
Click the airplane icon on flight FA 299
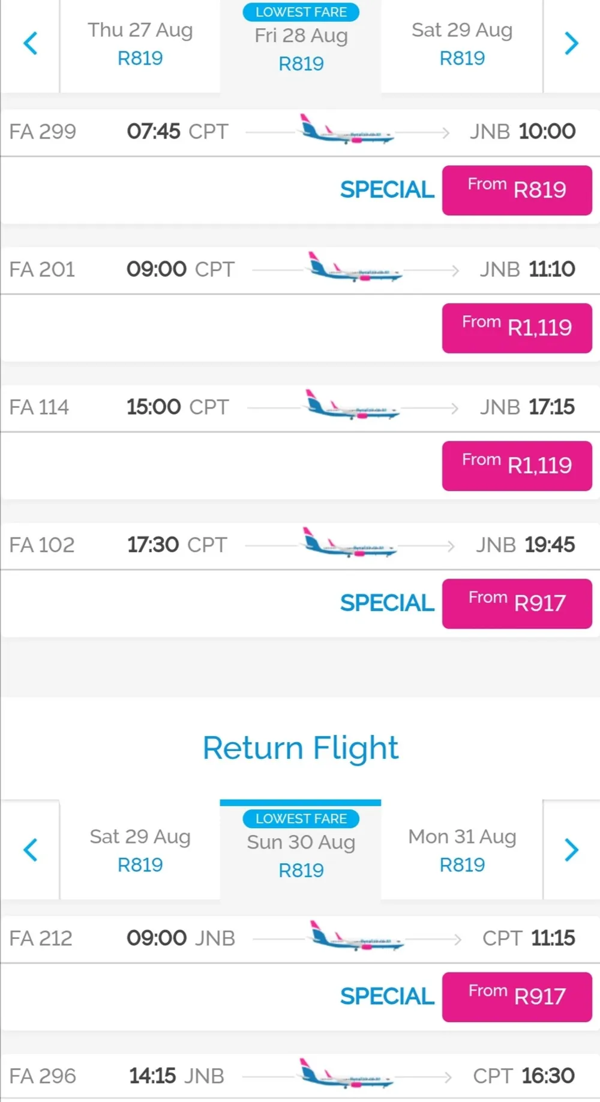[347, 130]
